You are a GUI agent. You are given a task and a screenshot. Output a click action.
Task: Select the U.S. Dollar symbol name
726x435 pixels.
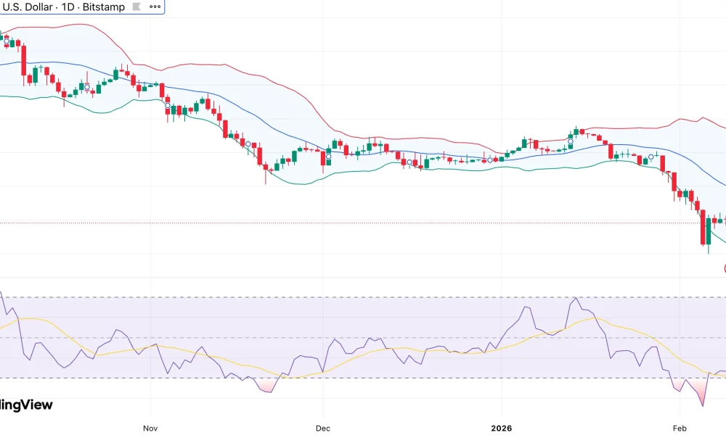pyautogui.click(x=28, y=7)
